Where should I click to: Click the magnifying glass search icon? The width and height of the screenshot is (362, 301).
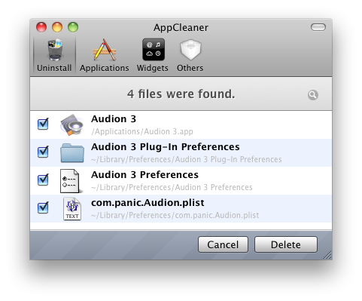pyautogui.click(x=313, y=95)
